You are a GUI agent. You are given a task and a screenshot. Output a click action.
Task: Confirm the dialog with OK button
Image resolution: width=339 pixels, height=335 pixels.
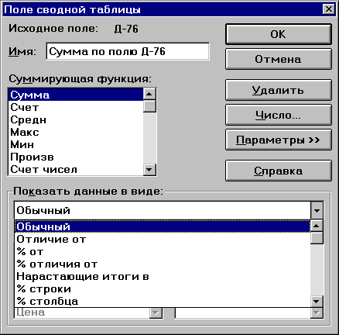[x=279, y=34]
